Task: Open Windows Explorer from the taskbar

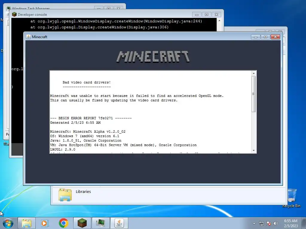Action: coord(27,223)
